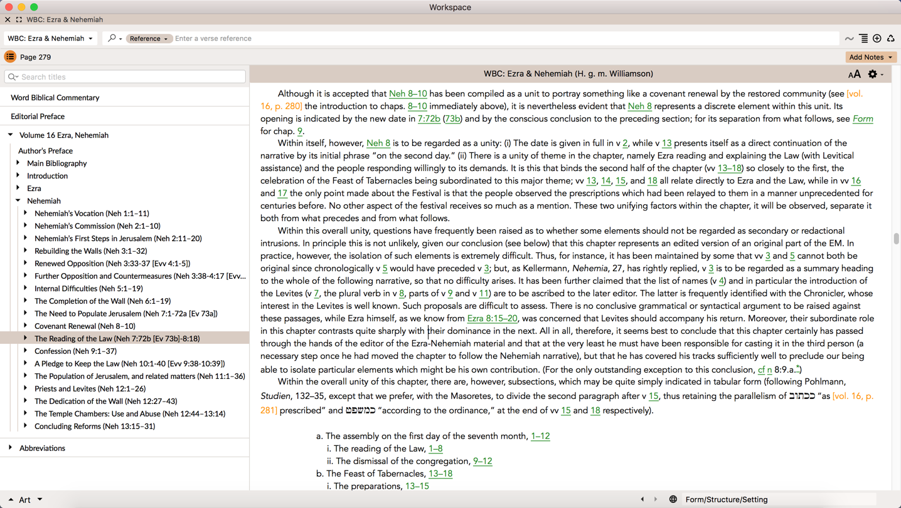Click the orange table of contents icon
The width and height of the screenshot is (901, 508).
tap(10, 57)
